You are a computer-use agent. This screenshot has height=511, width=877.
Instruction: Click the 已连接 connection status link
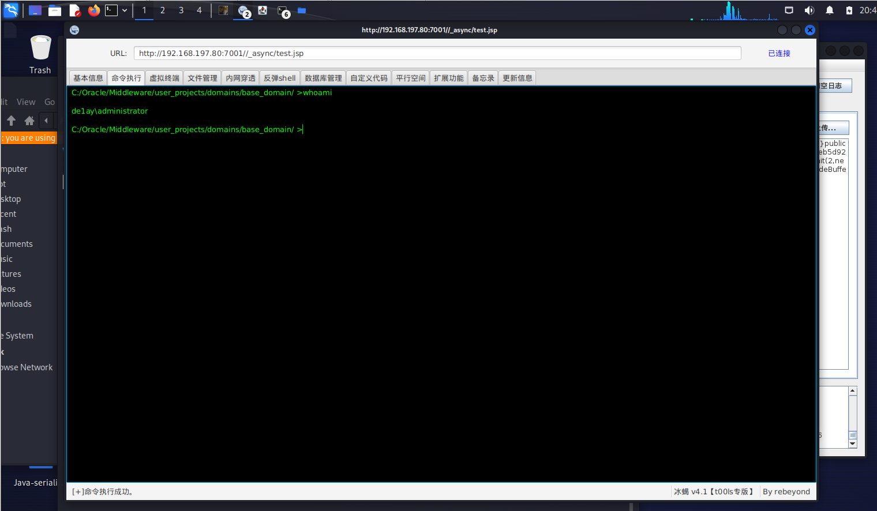pyautogui.click(x=779, y=53)
